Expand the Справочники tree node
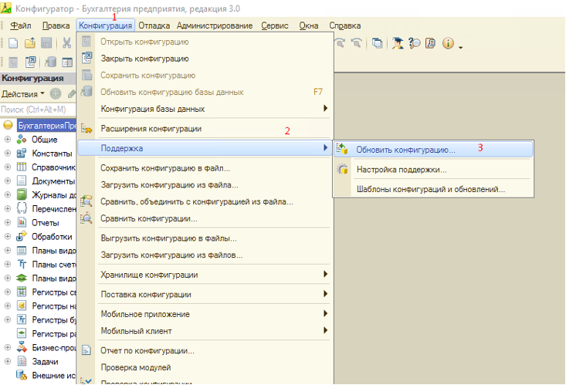Screen dimensions: 566x385 (7, 167)
